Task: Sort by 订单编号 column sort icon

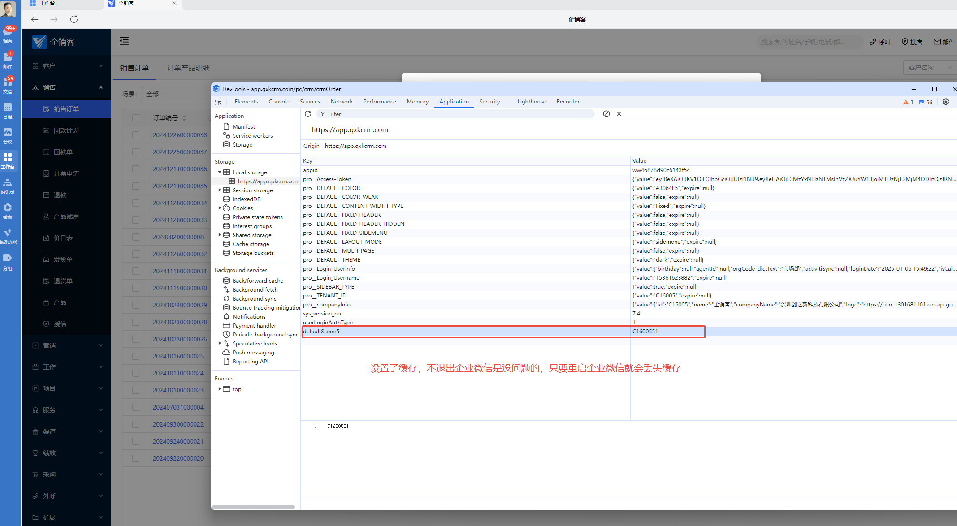Action: (x=184, y=118)
